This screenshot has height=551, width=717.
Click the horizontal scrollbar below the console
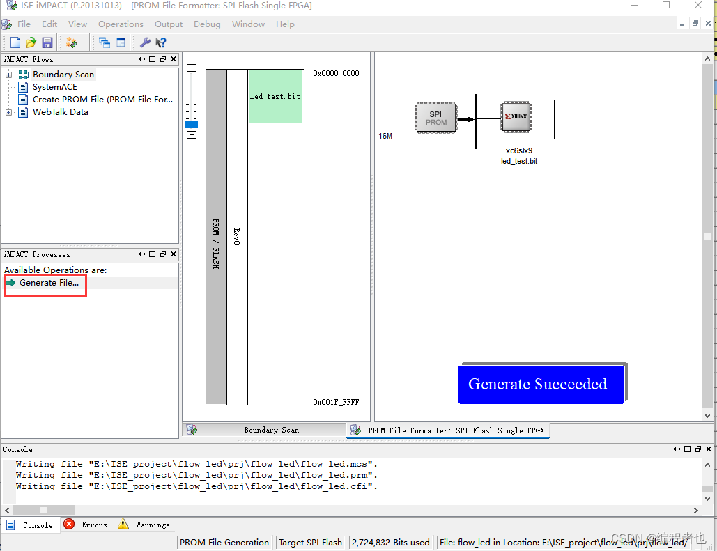(44, 510)
